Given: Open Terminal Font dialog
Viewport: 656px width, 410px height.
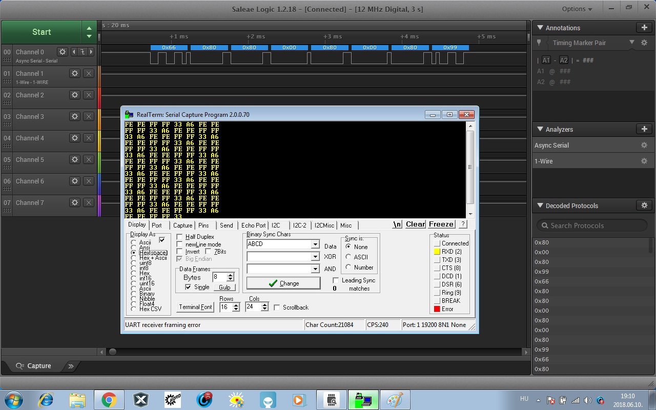Looking at the screenshot, I should (195, 307).
